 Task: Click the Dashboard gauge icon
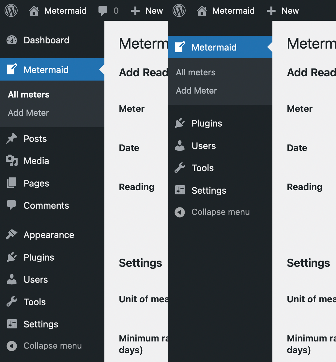(12, 40)
